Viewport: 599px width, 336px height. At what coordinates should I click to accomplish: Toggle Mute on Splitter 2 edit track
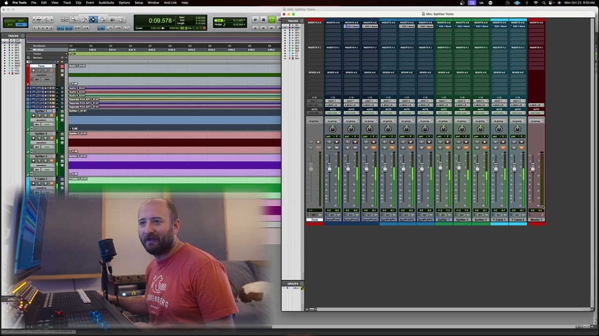(51, 138)
